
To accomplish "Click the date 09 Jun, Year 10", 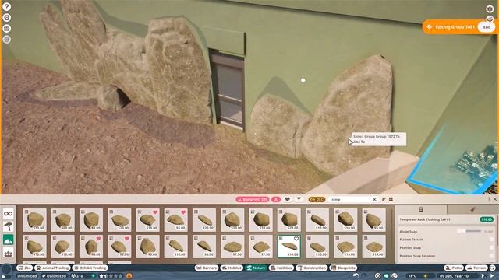I will pos(454,276).
